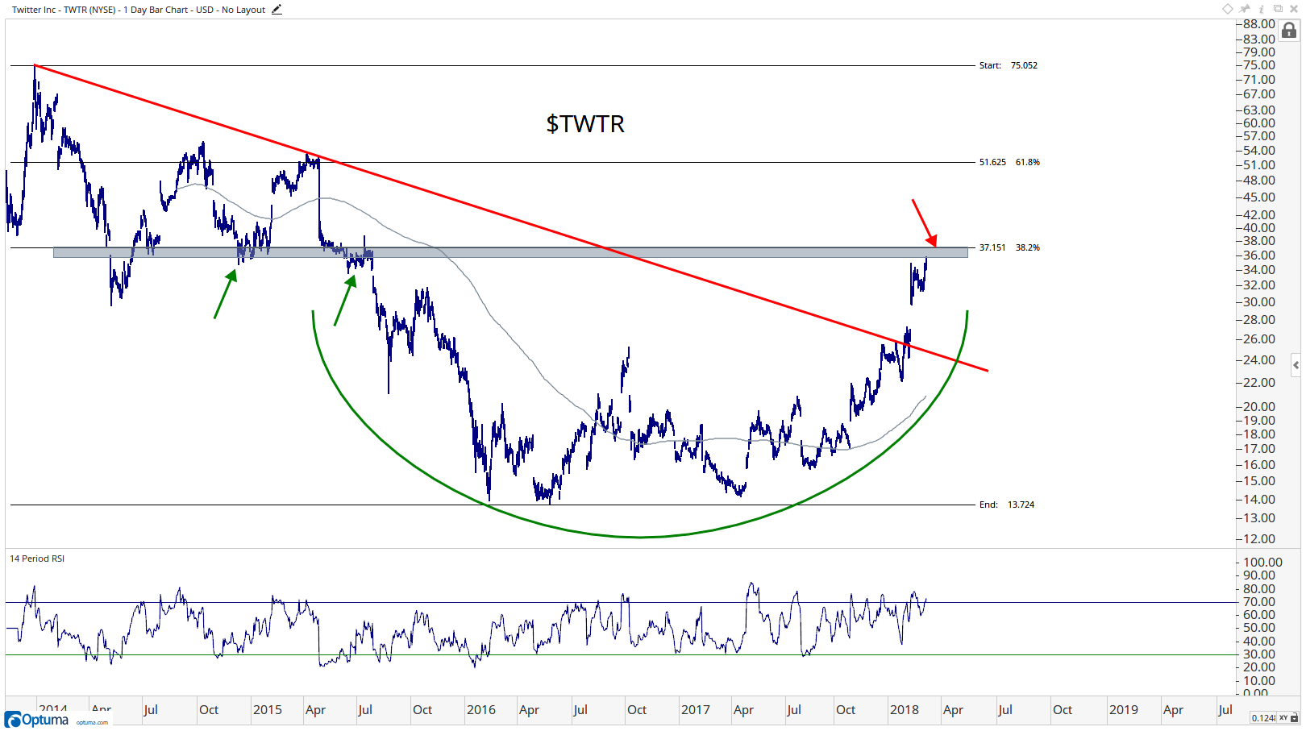Click the 51.00 value on the price scale
Screen dimensions: 1306x731
tap(1259, 165)
